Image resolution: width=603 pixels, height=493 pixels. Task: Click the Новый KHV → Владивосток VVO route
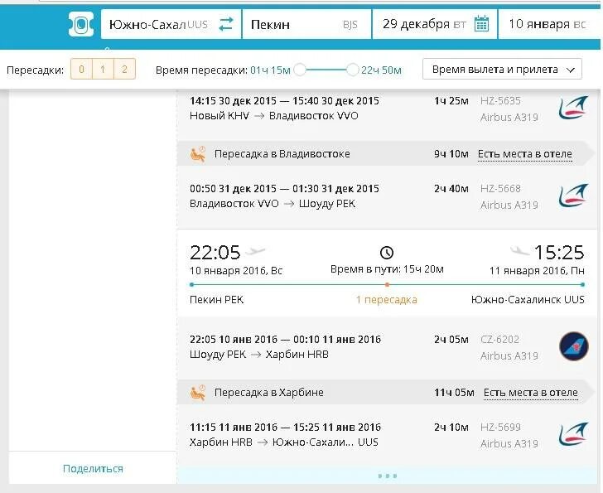274,116
